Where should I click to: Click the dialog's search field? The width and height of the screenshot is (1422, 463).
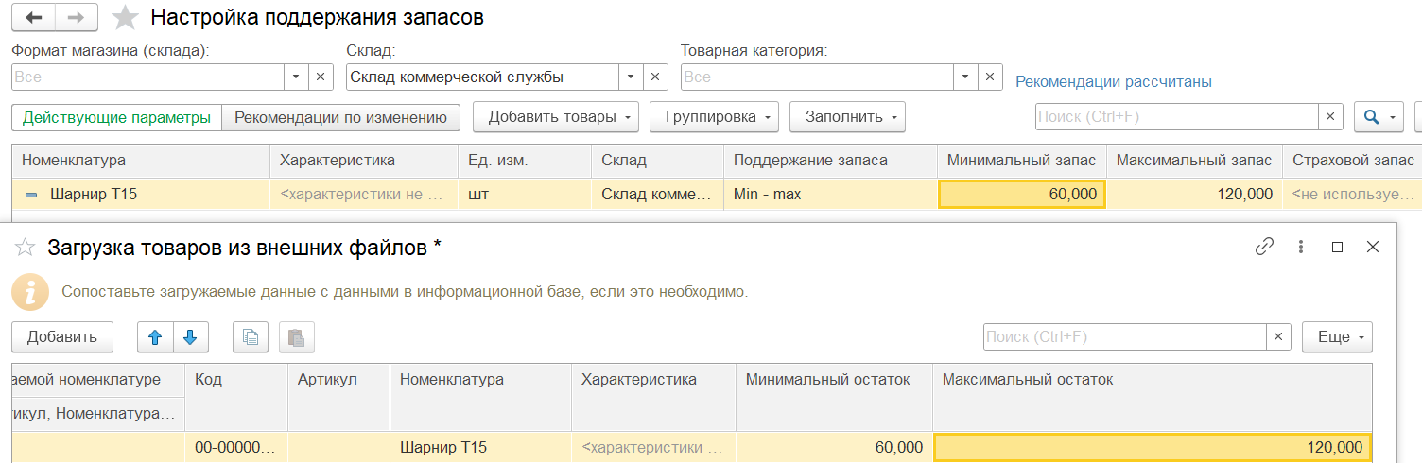click(x=1124, y=337)
